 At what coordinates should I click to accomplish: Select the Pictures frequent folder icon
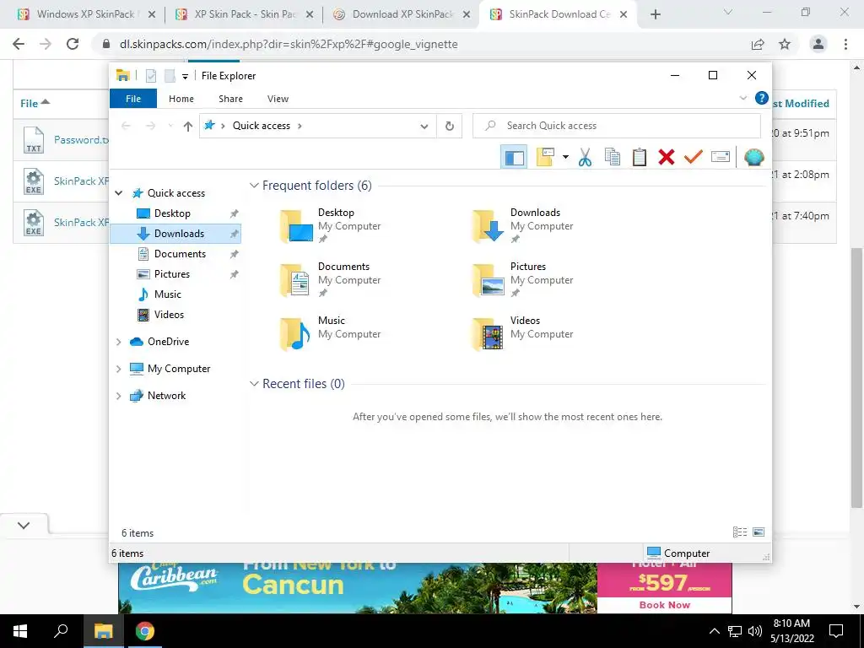(489, 280)
